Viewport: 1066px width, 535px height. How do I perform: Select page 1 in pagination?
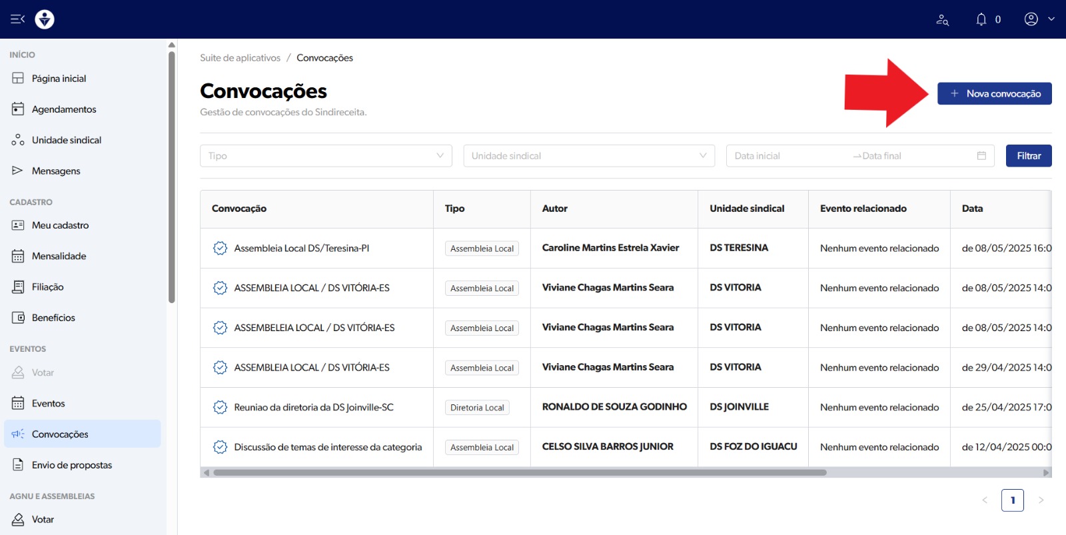click(x=1012, y=500)
